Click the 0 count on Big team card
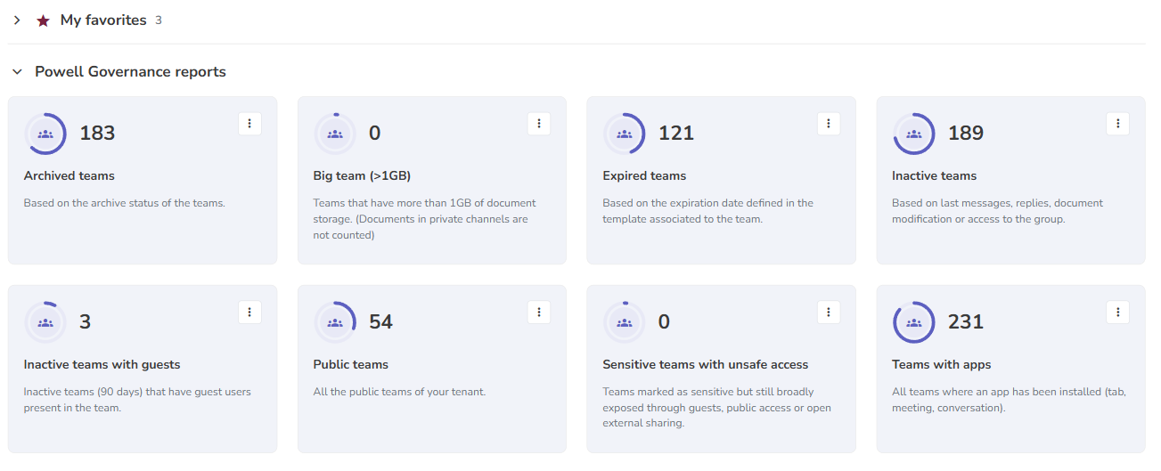Image resolution: width=1161 pixels, height=471 pixels. point(375,134)
